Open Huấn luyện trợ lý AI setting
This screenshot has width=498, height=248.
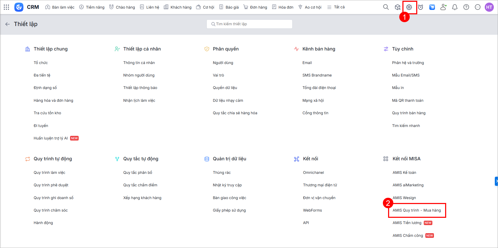point(51,138)
